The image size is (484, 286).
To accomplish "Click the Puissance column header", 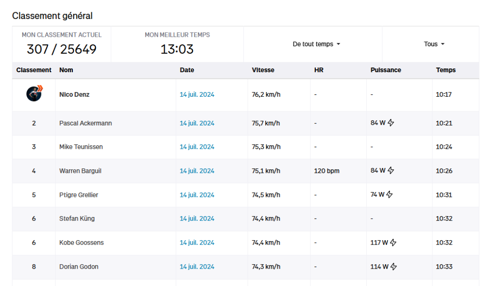I will [x=386, y=70].
